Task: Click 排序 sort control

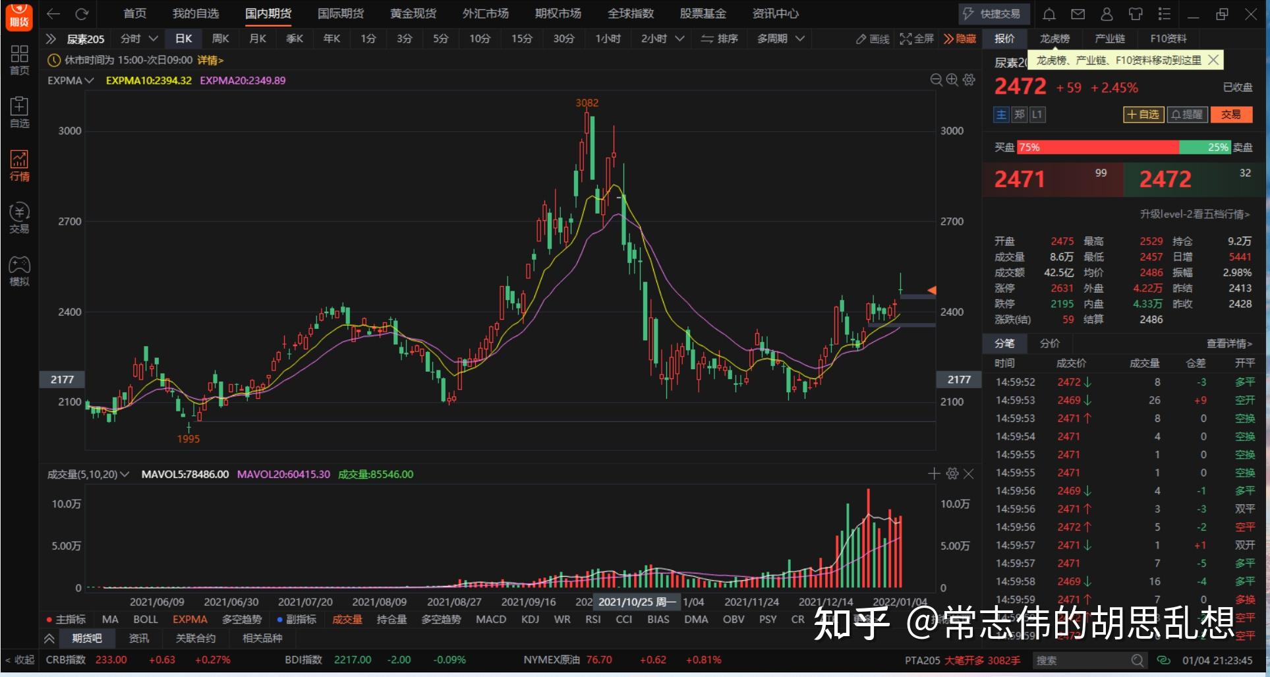Action: pyautogui.click(x=719, y=39)
